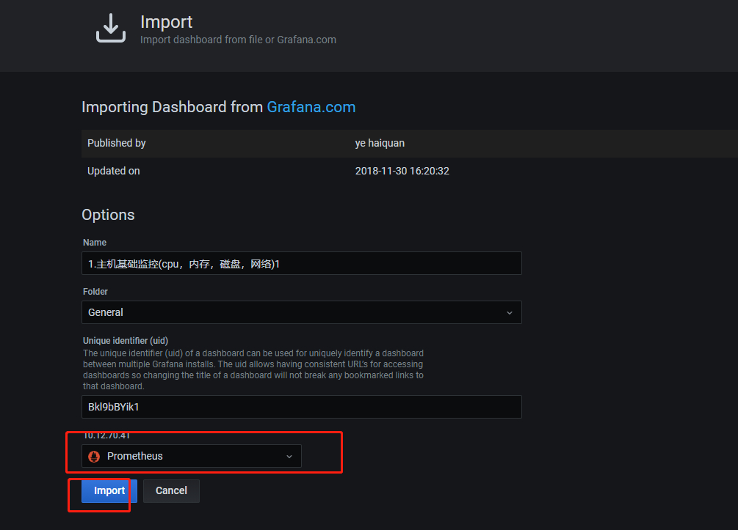Screen dimensions: 738x530
Task: Click the Updated on label
Action: pyautogui.click(x=113, y=171)
